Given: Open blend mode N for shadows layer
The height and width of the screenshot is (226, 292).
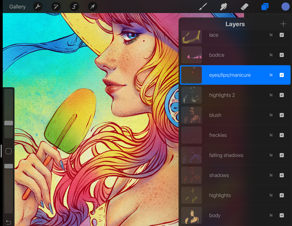Looking at the screenshot, I should [271, 175].
